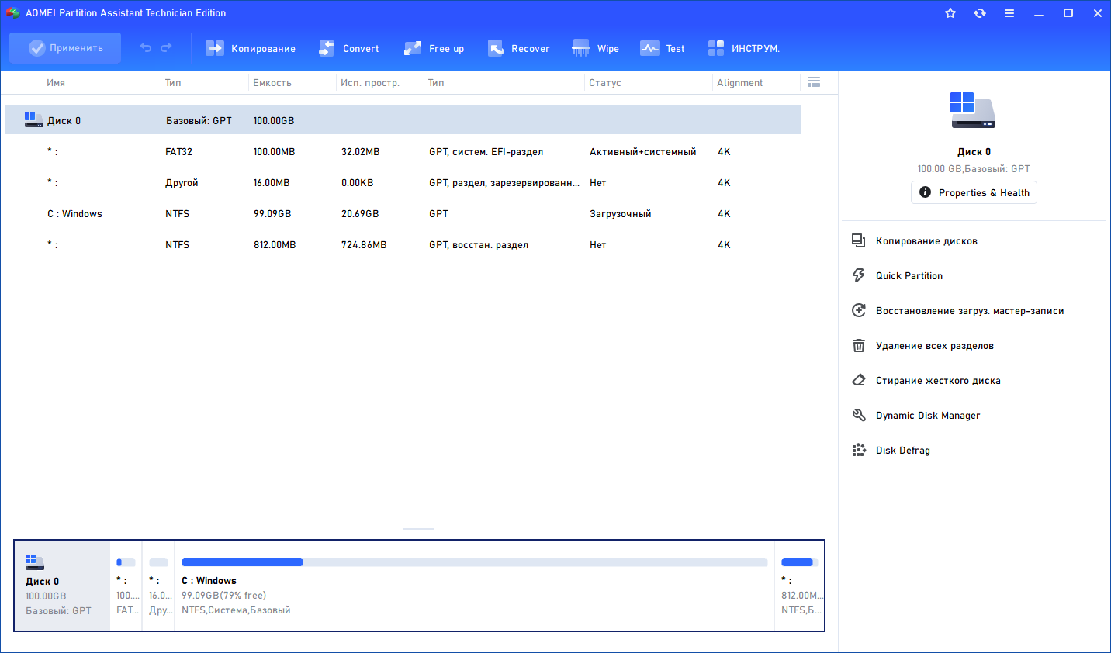
Task: Select the Другой 16.00MB partition row
Action: 403,183
